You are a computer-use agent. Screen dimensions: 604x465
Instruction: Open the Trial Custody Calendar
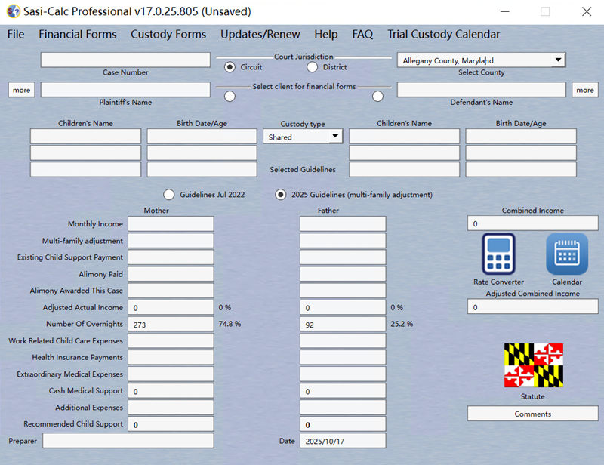[444, 34]
